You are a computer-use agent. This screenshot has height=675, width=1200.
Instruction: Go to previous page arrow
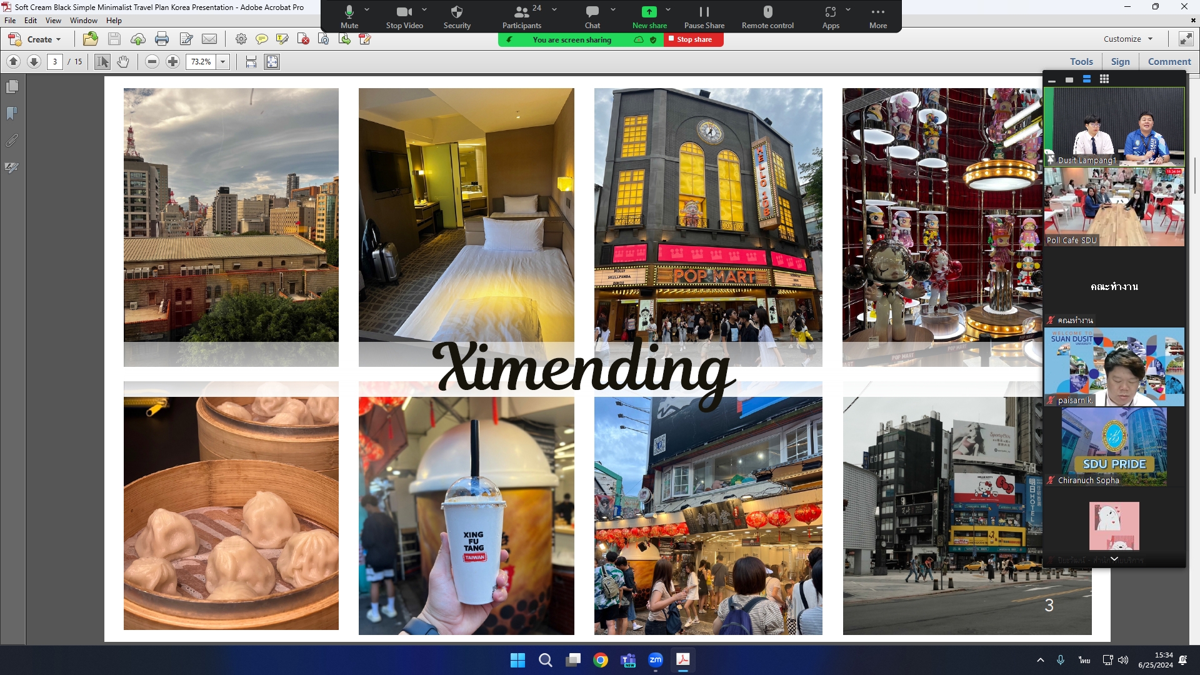click(x=13, y=61)
